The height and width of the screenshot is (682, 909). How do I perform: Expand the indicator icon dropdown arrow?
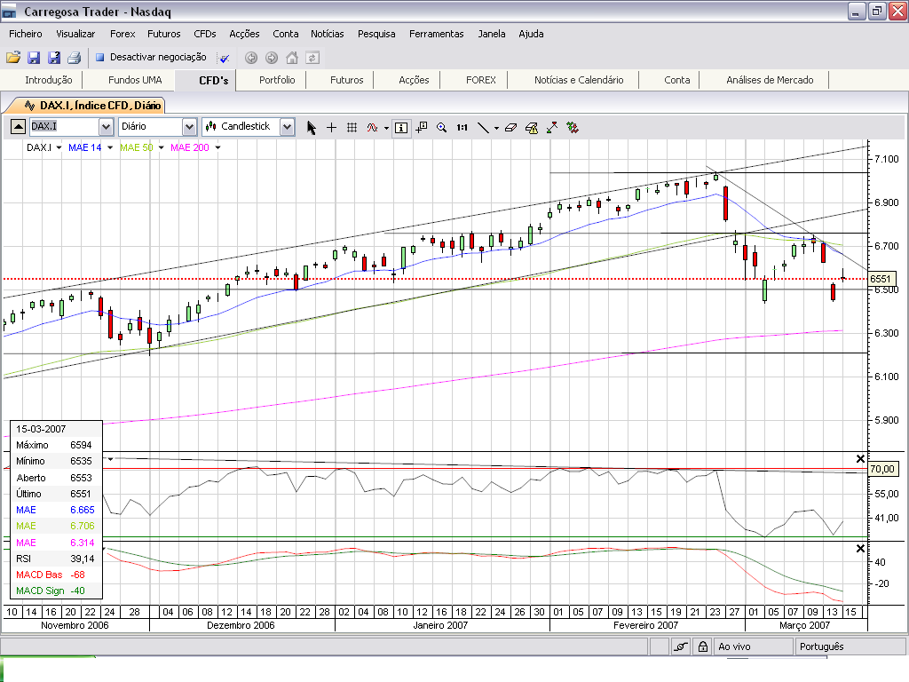coord(386,128)
